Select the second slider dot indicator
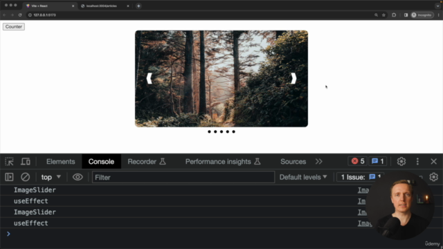Screen dimensions: 443x249 (x=215, y=131)
